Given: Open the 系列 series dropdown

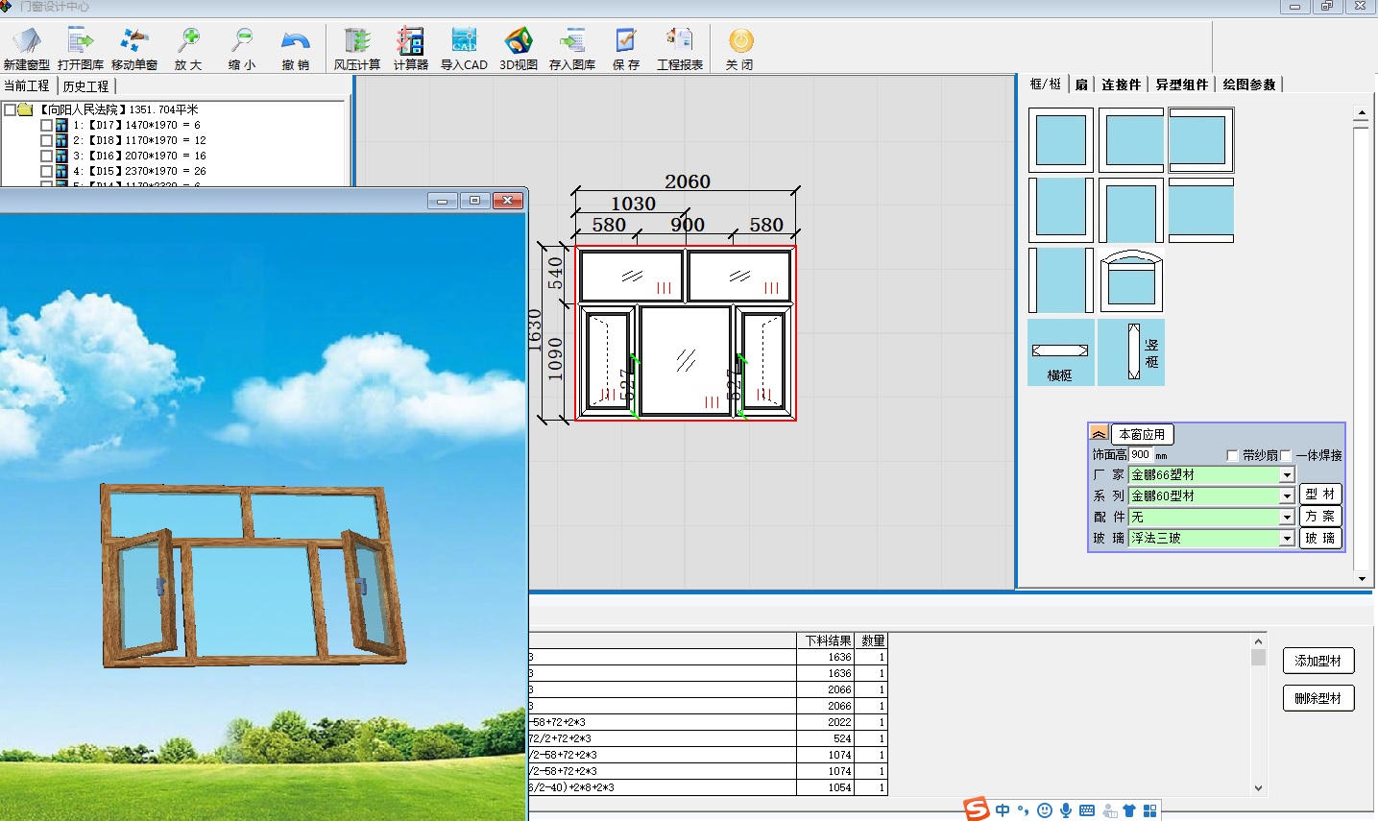Looking at the screenshot, I should pos(1287,496).
